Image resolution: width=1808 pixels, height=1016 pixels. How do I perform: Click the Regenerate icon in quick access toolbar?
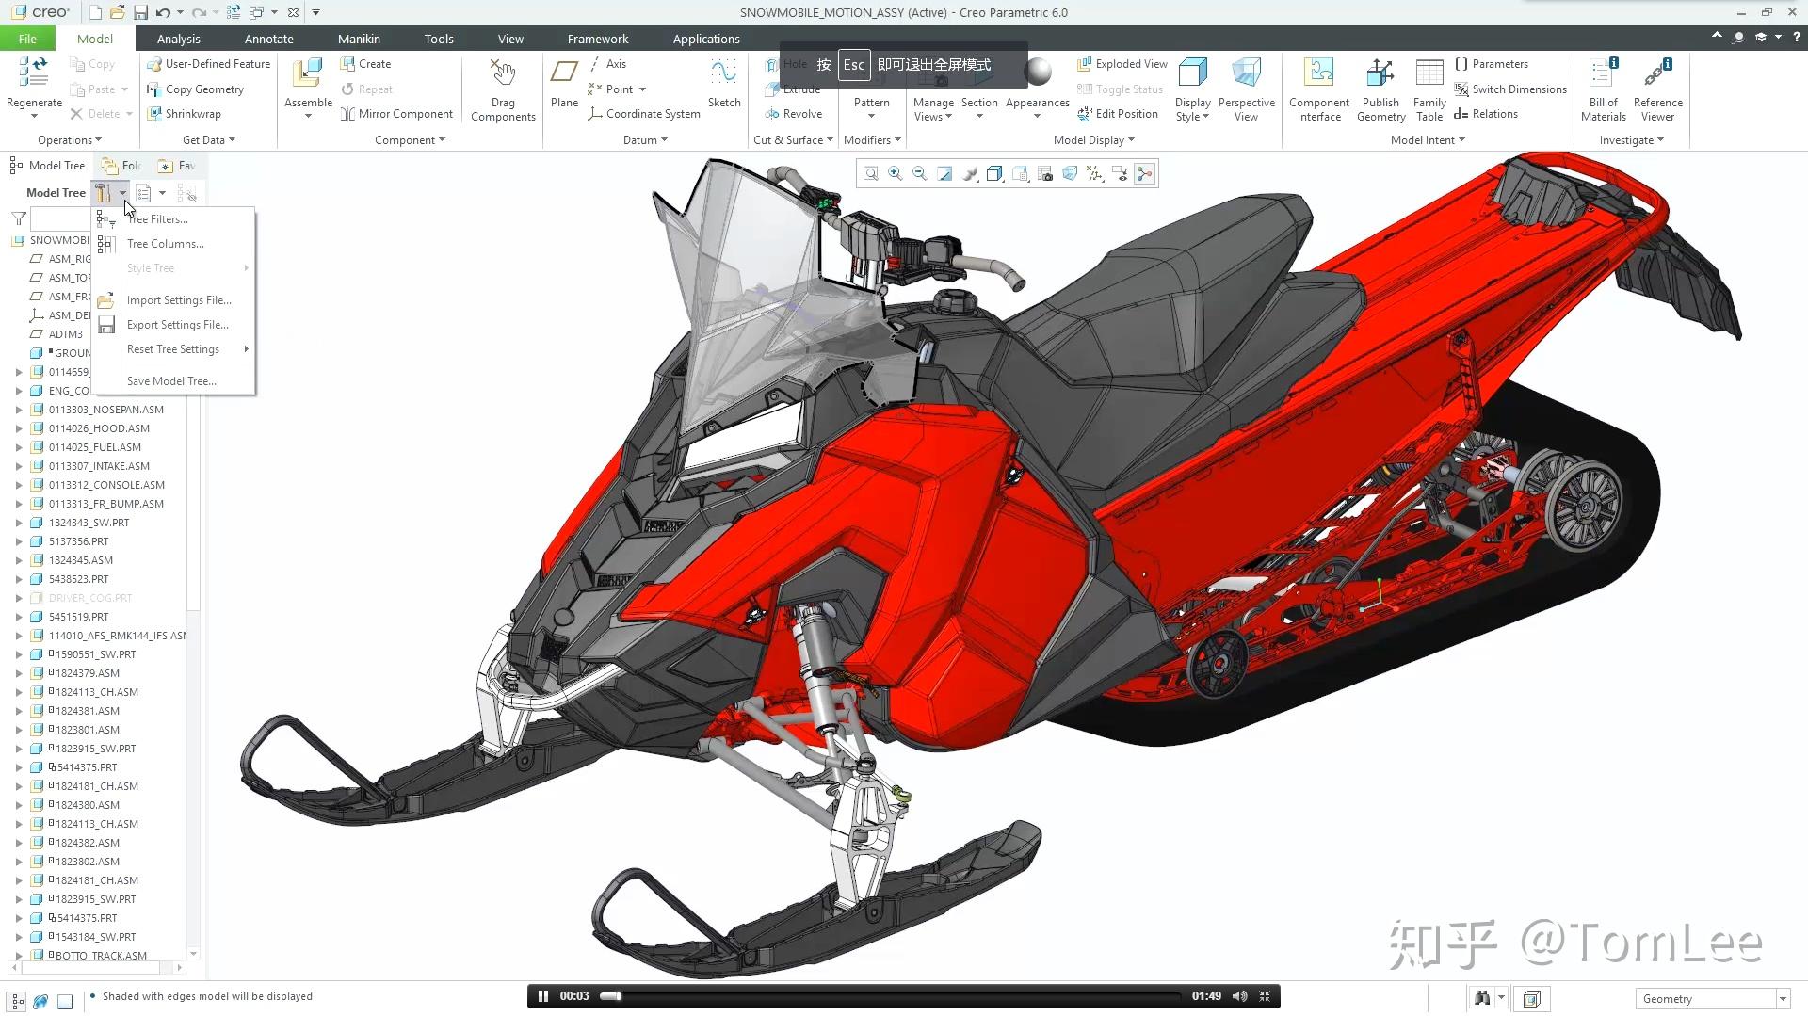(x=234, y=12)
